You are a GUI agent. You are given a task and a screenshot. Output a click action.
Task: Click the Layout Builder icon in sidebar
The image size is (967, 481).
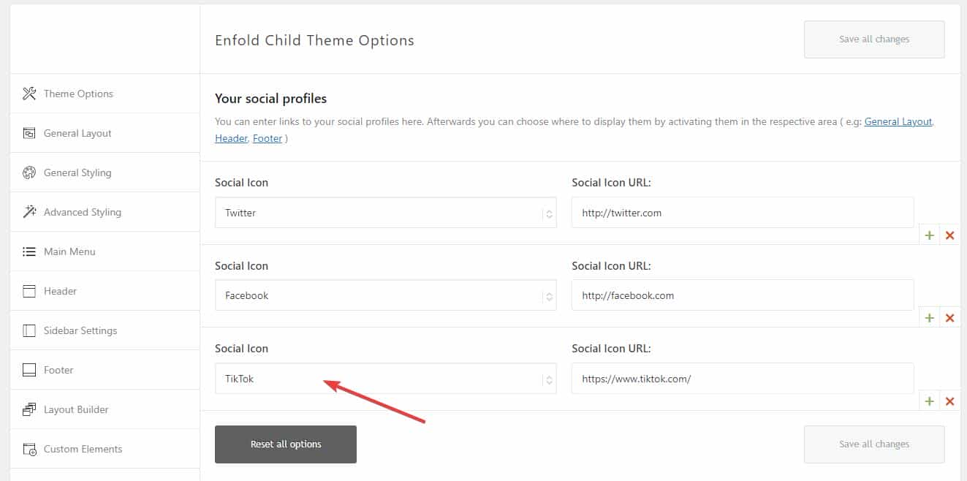pos(29,409)
